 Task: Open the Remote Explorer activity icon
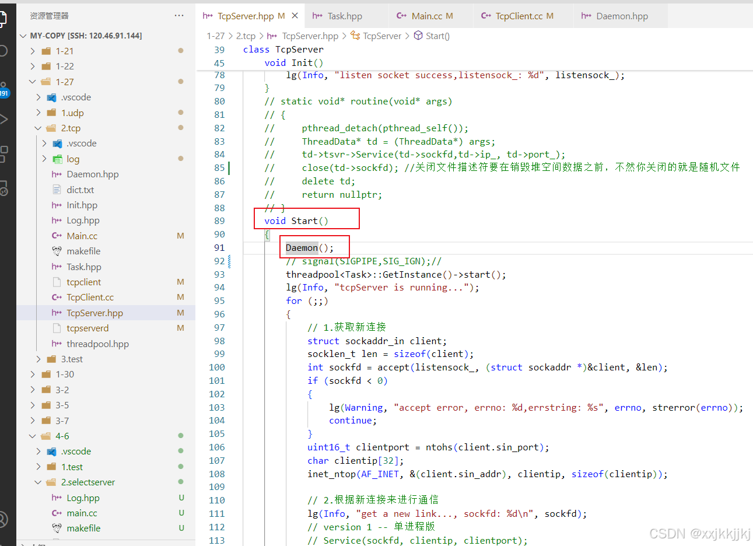3,188
